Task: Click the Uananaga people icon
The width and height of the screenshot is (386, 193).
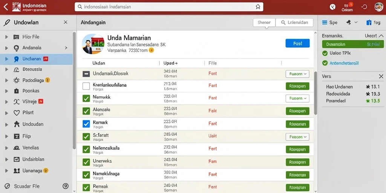Action: (x=16, y=171)
